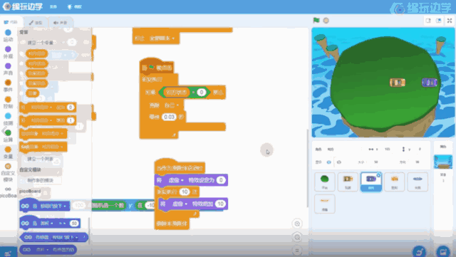Select the 外观 (Looks) block category
Image resolution: width=456 pixels, height=257 pixels.
pos(8,52)
